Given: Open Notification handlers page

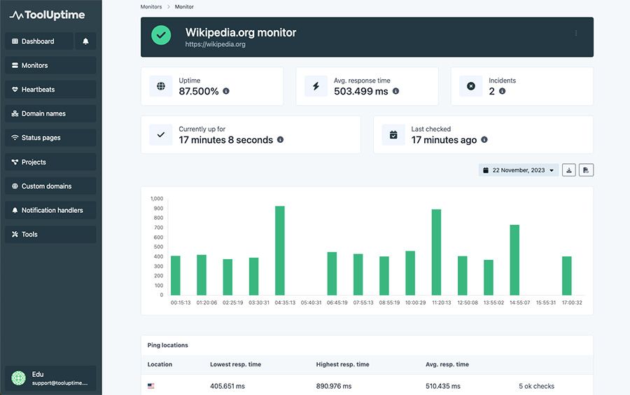Looking at the screenshot, I should pos(50,210).
